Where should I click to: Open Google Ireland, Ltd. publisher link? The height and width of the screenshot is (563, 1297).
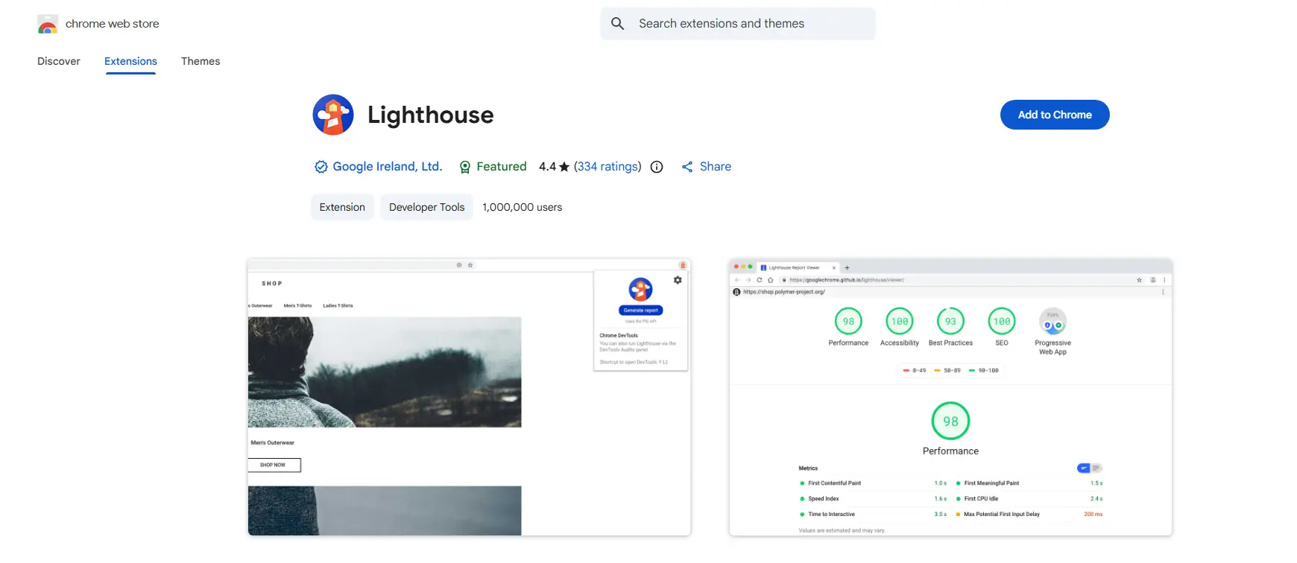(388, 167)
